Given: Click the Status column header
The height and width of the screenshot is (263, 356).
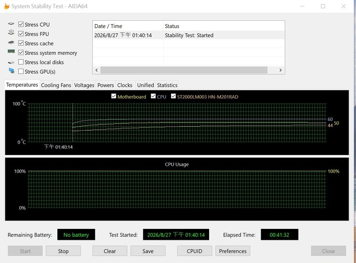Looking at the screenshot, I should [224, 26].
